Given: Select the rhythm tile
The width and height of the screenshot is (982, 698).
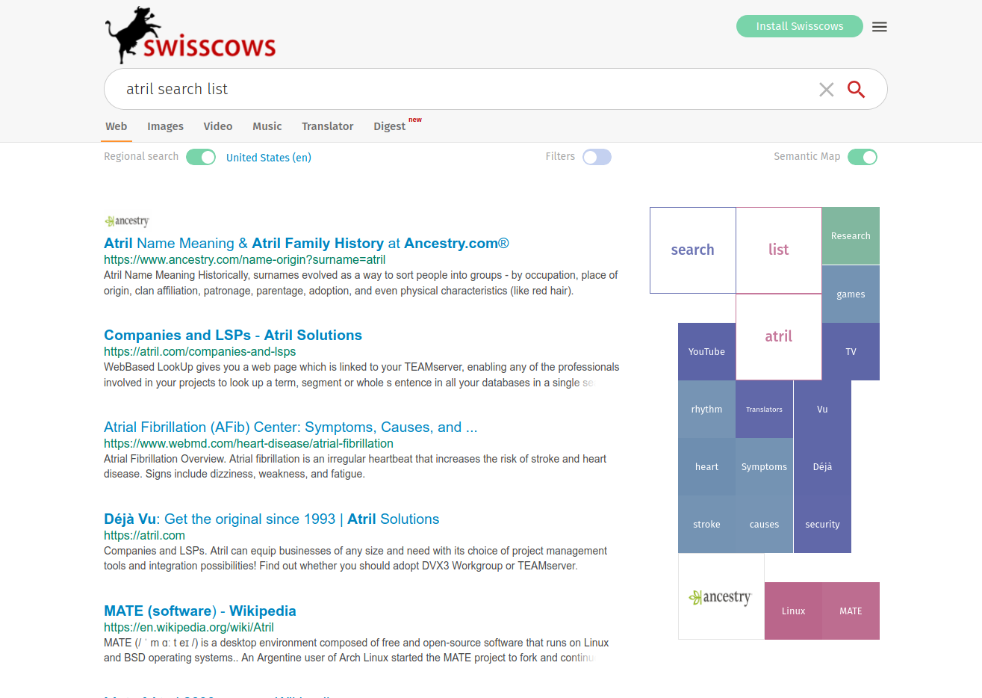Looking at the screenshot, I should click(706, 410).
